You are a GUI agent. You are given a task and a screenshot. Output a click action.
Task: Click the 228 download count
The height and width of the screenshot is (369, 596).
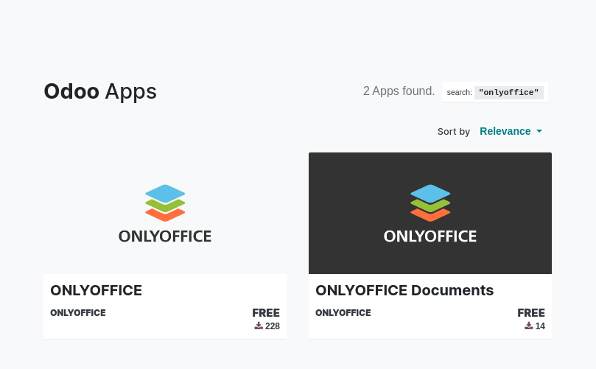(x=272, y=326)
